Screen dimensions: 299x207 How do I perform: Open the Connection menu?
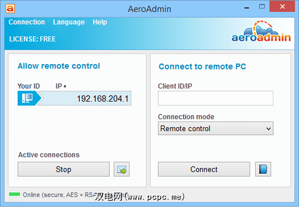point(27,22)
